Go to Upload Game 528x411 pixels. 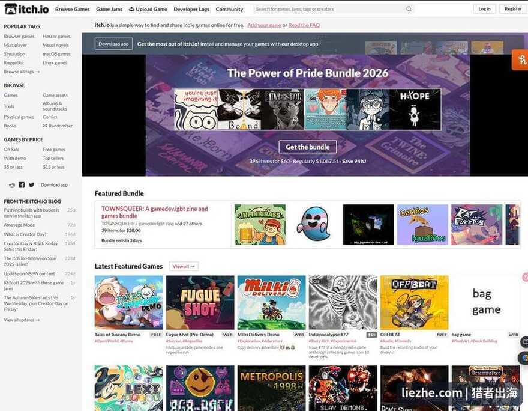click(x=148, y=9)
